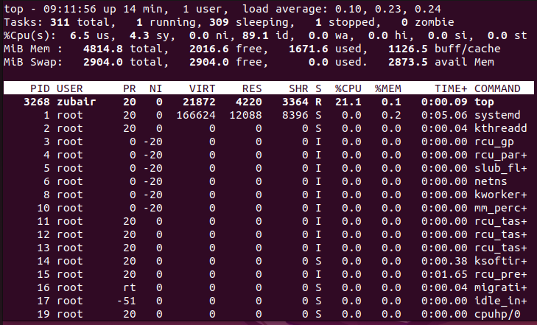Select the rcu_pre+ process name
This screenshot has height=325, width=537.
(501, 274)
